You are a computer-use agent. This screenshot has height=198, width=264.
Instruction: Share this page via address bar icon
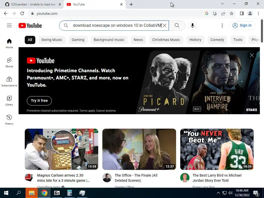[x=223, y=13]
